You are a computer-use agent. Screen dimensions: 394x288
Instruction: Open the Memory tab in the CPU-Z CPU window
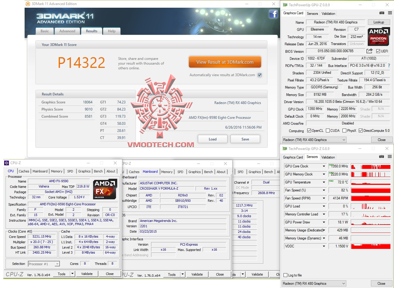57,171
